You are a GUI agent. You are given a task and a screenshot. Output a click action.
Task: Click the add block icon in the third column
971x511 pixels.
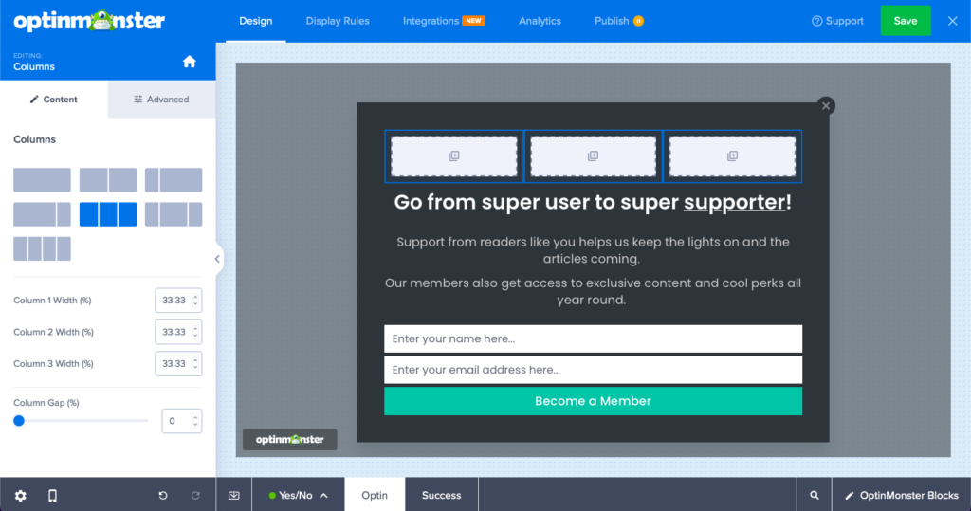(732, 156)
